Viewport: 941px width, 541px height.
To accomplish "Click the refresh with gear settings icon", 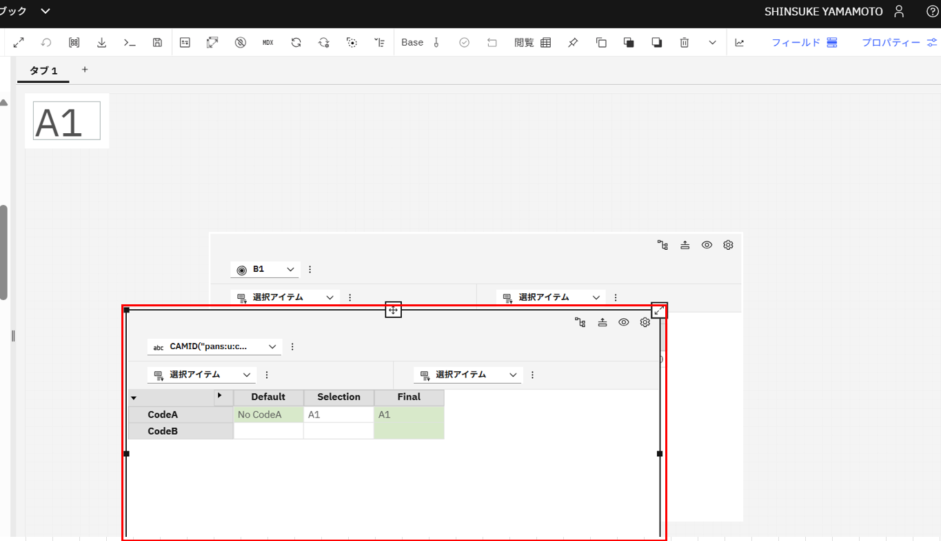I will coord(323,43).
